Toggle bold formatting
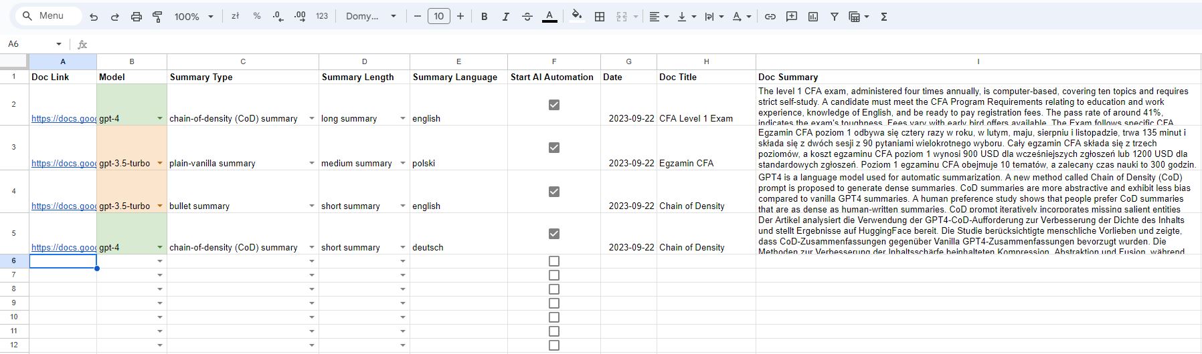The height and width of the screenshot is (354, 1202). [484, 17]
